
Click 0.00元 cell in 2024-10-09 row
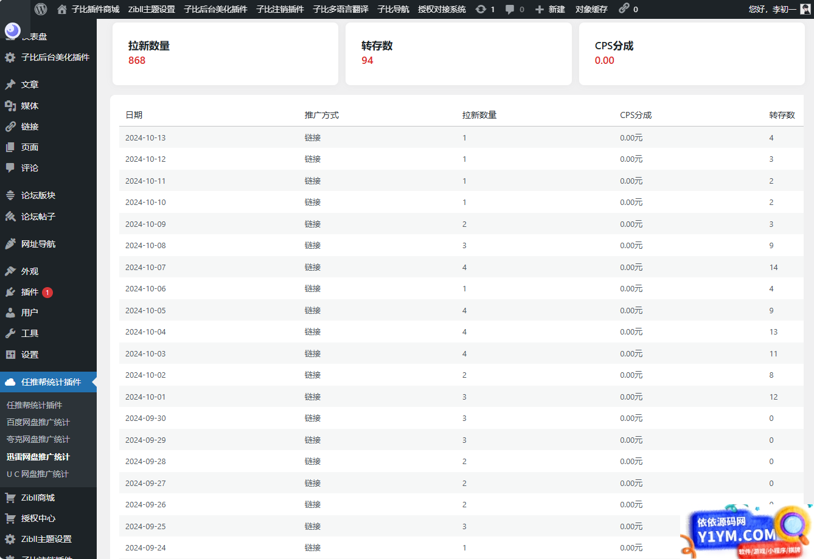(x=631, y=224)
